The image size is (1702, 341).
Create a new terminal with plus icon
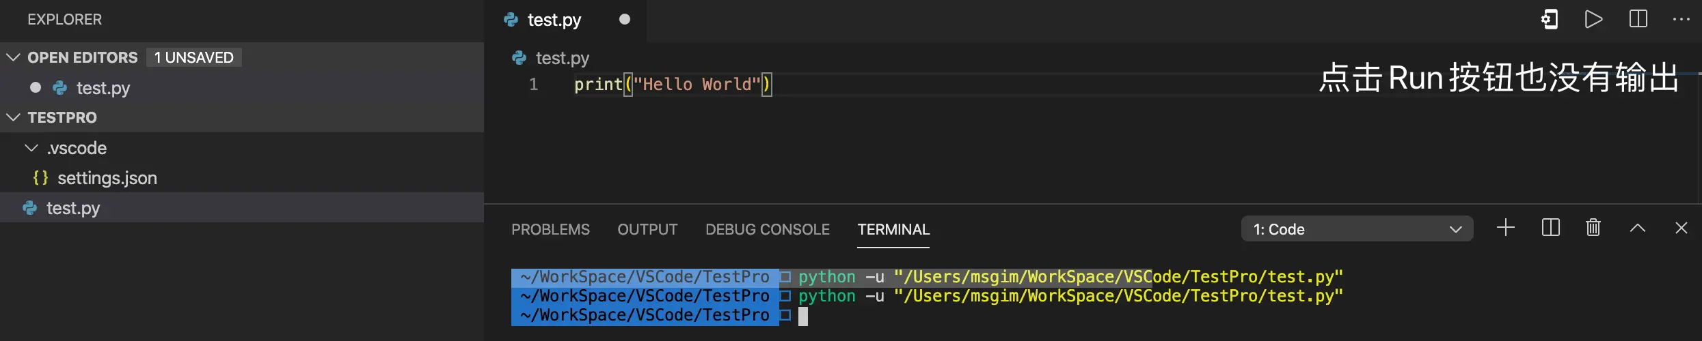1505,228
